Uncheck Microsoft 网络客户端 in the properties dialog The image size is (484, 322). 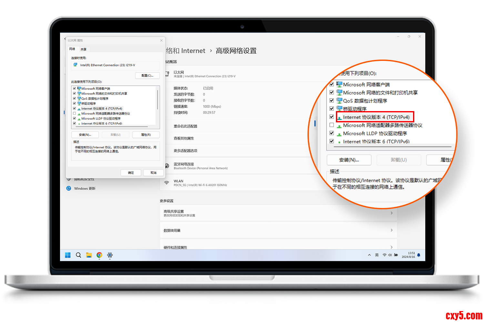point(75,89)
